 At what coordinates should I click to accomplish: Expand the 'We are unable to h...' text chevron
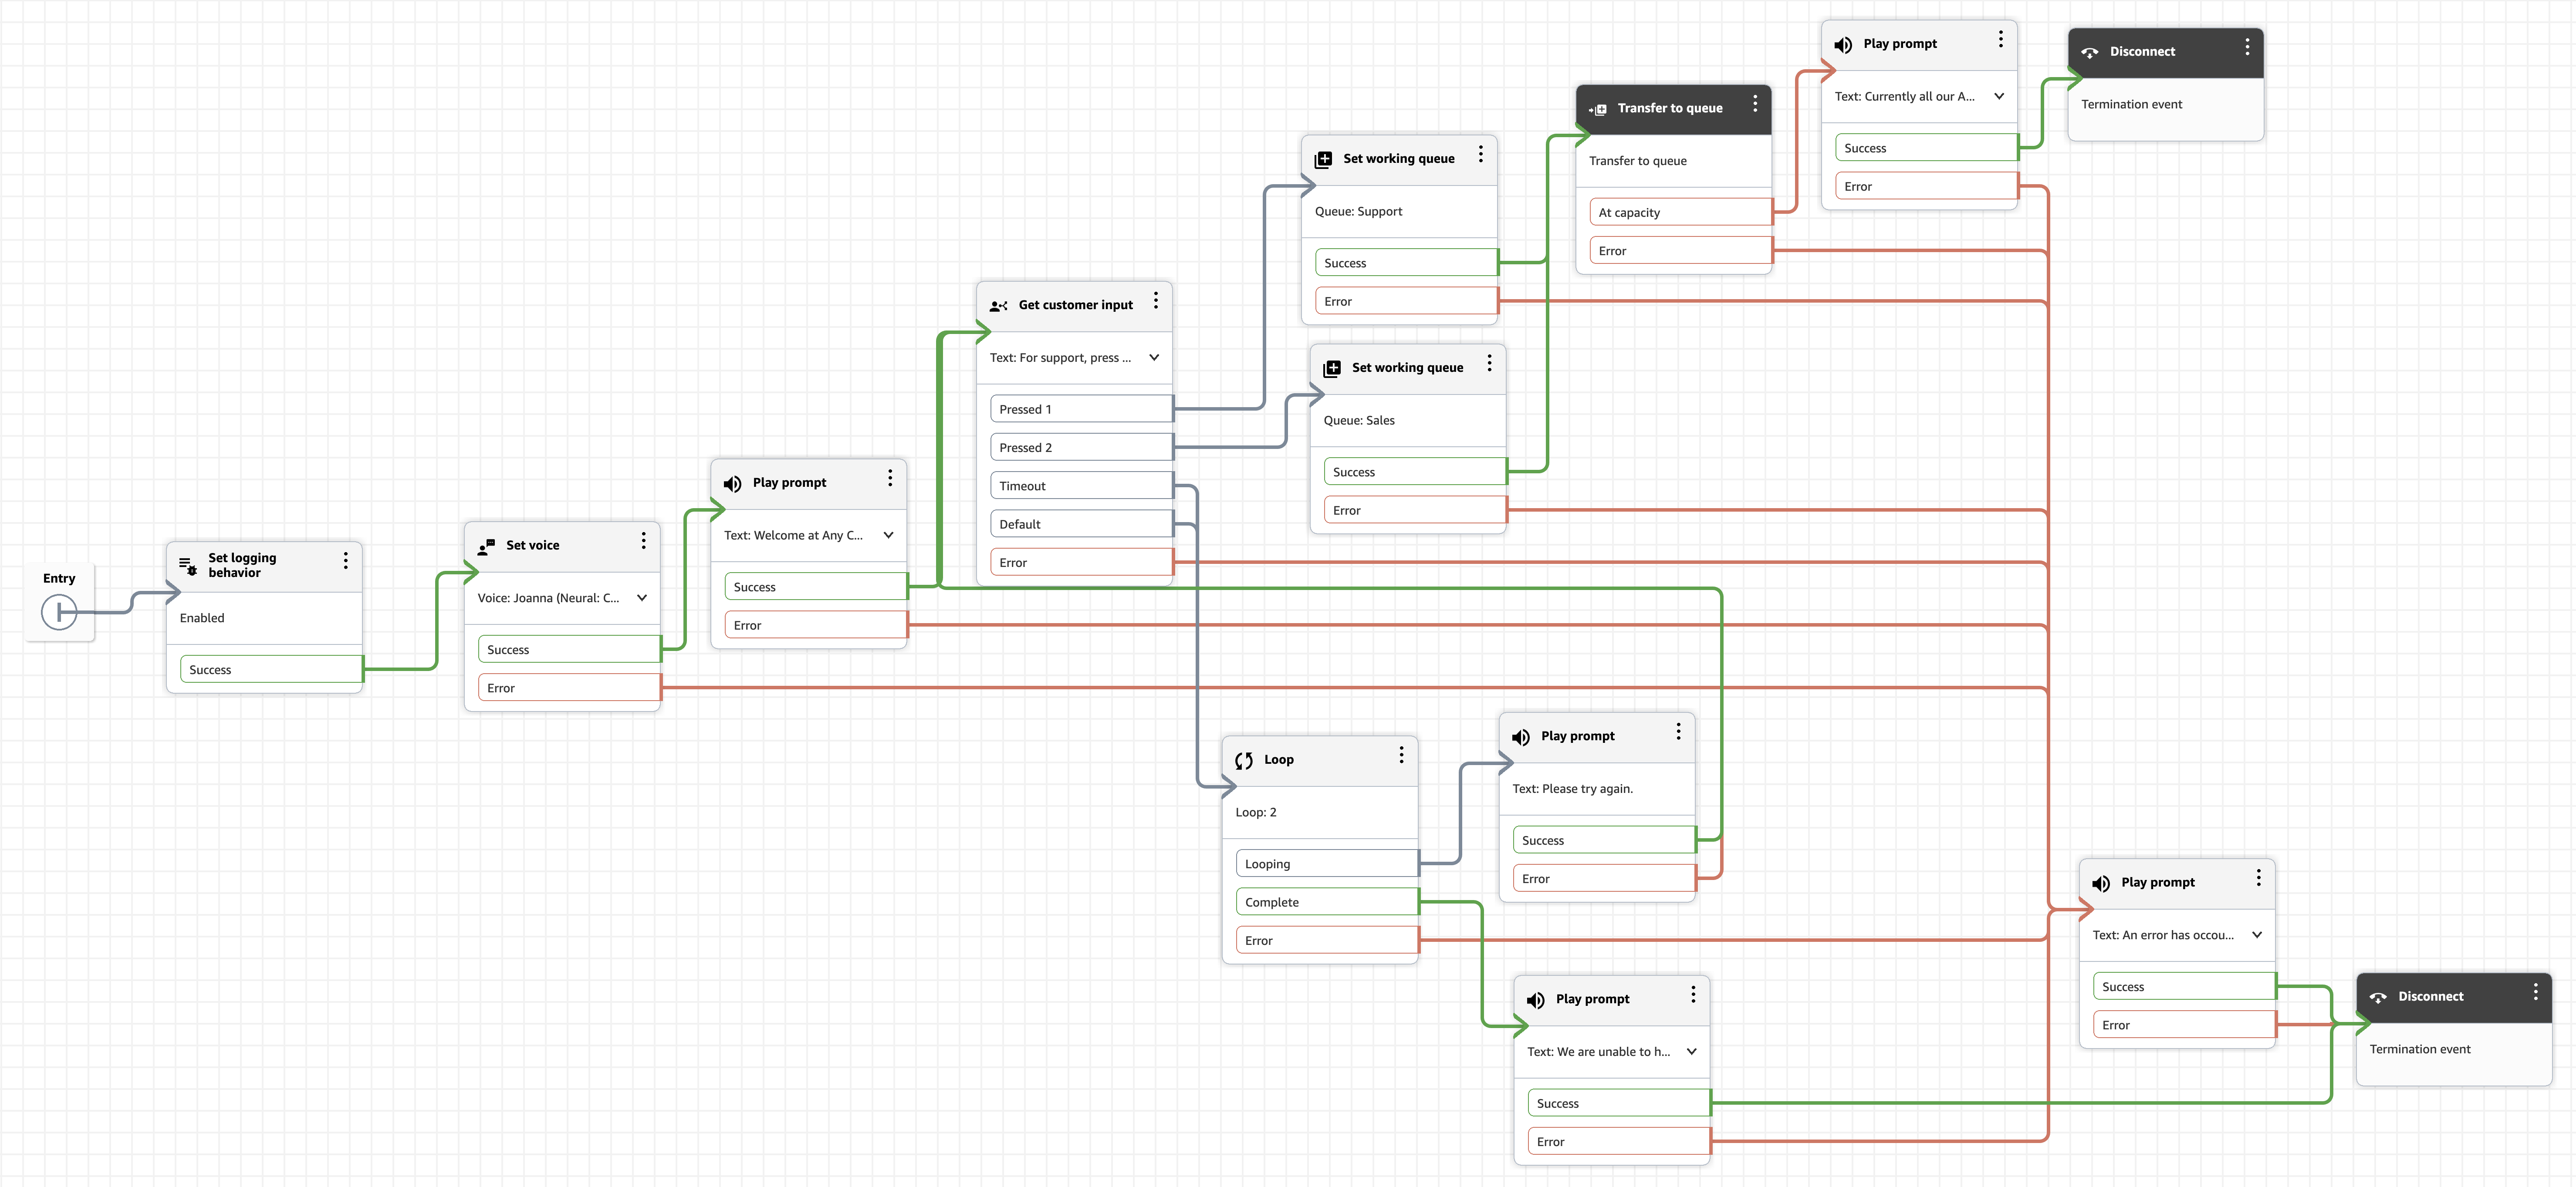coord(1692,1052)
